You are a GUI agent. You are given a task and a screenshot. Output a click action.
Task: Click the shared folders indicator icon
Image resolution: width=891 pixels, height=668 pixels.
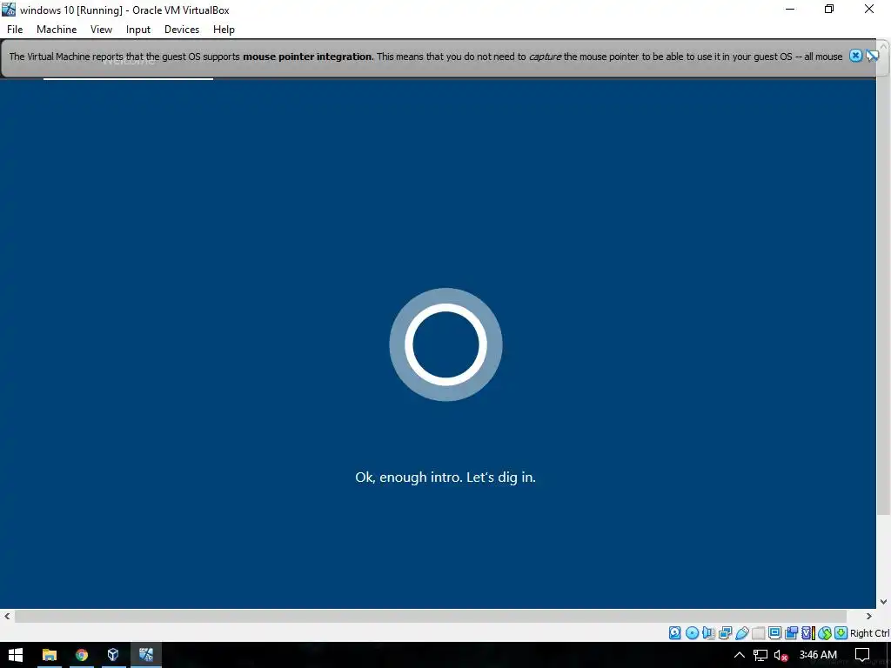[x=758, y=633]
